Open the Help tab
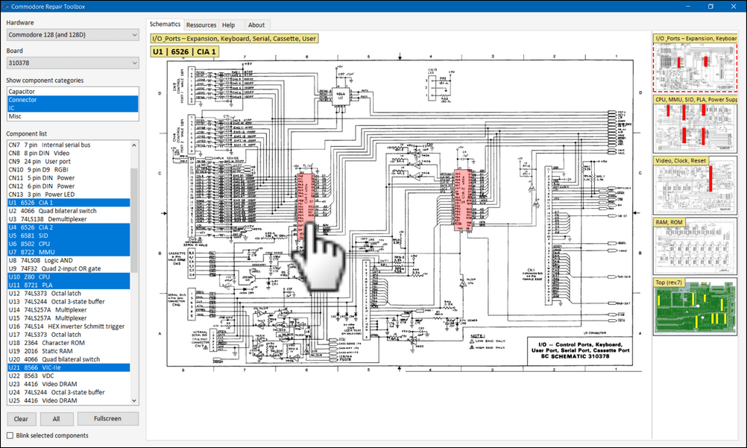Screen dimensions: 747x448 229,25
